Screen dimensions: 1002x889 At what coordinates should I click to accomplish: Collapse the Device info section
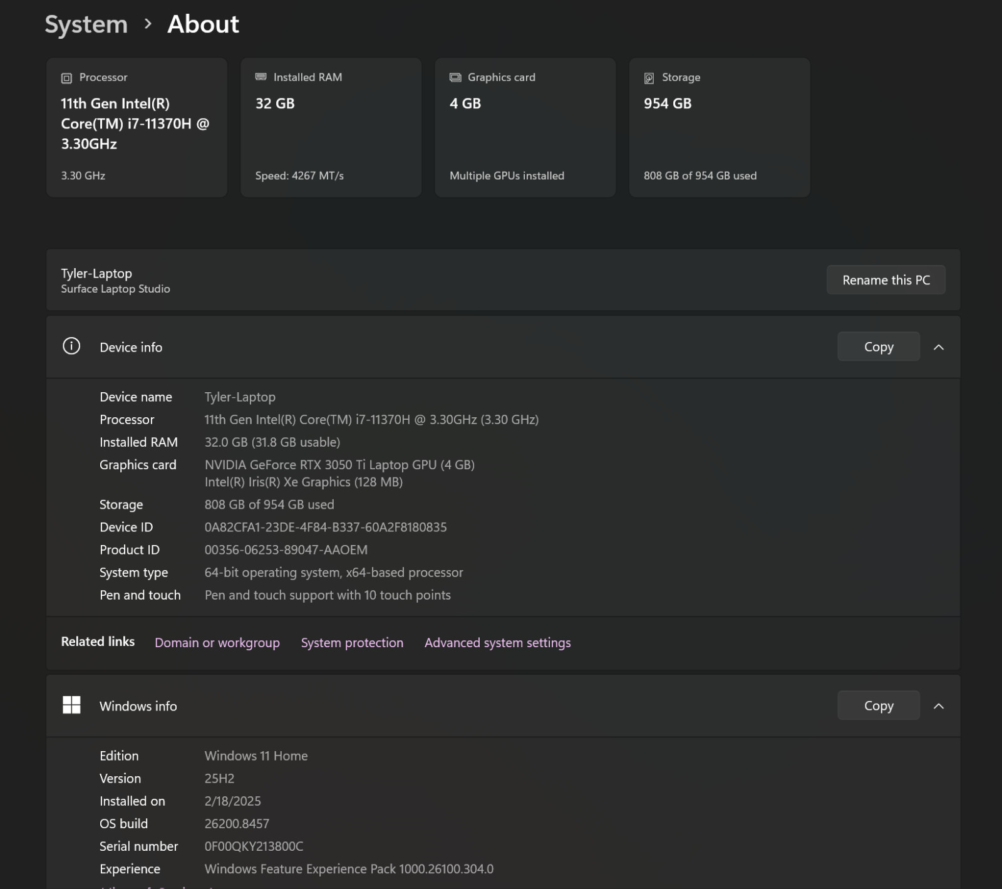[x=939, y=347]
